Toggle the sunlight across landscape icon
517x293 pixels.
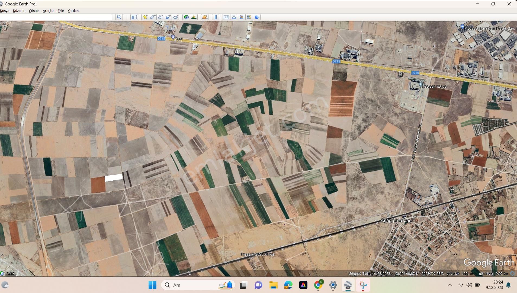click(x=194, y=17)
